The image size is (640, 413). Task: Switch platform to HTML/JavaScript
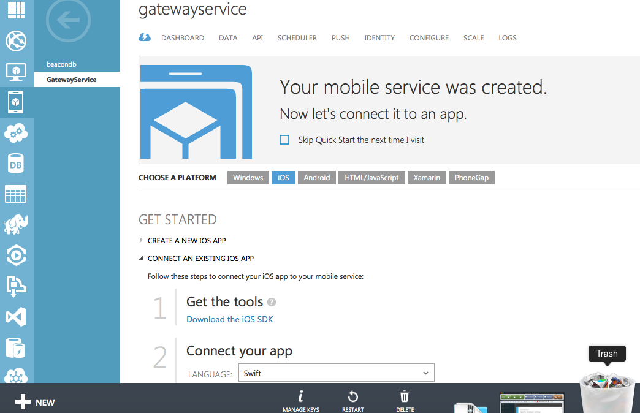(x=371, y=177)
